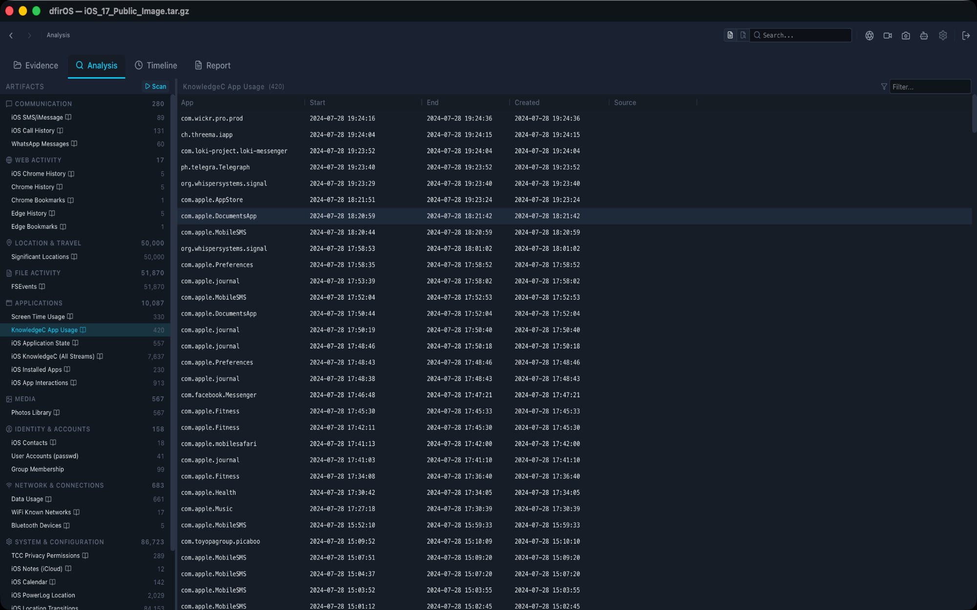Open the Evidence tab
The image size is (977, 610).
tap(36, 65)
